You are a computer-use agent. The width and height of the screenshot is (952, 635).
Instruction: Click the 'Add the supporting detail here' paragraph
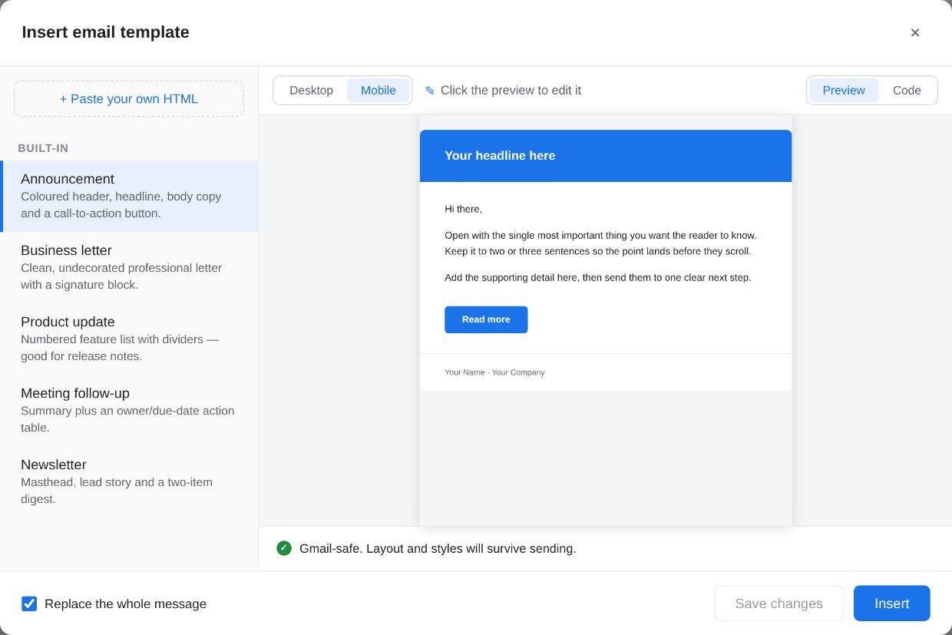pyautogui.click(x=598, y=277)
